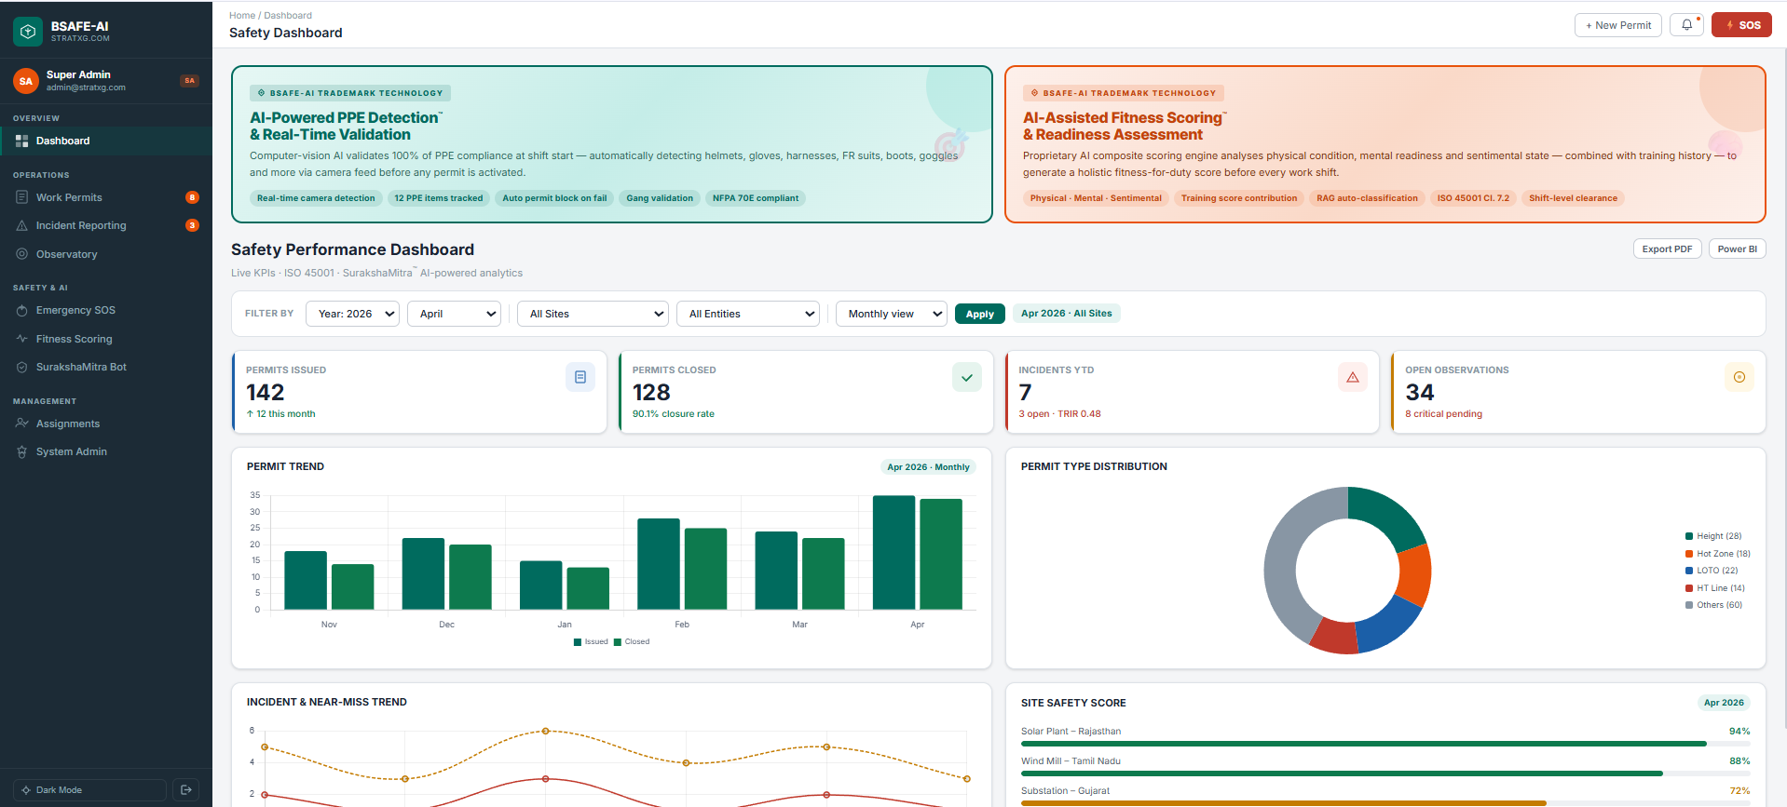Open the April month dropdown
The height and width of the screenshot is (807, 1787).
[455, 314]
